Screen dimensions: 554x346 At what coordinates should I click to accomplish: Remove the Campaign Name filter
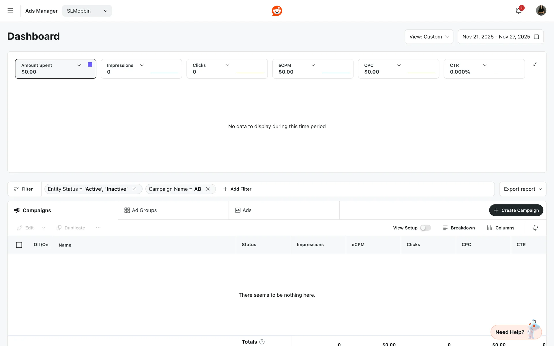click(208, 189)
